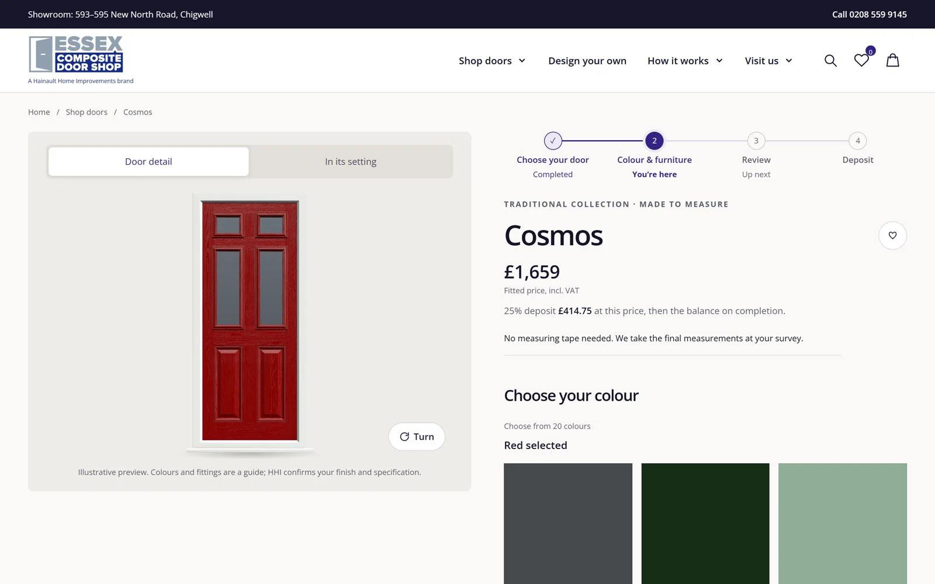Open Design your own page
This screenshot has width=935, height=584.
(587, 61)
